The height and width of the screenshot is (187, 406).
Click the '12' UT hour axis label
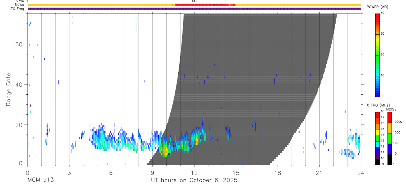tap(194, 172)
